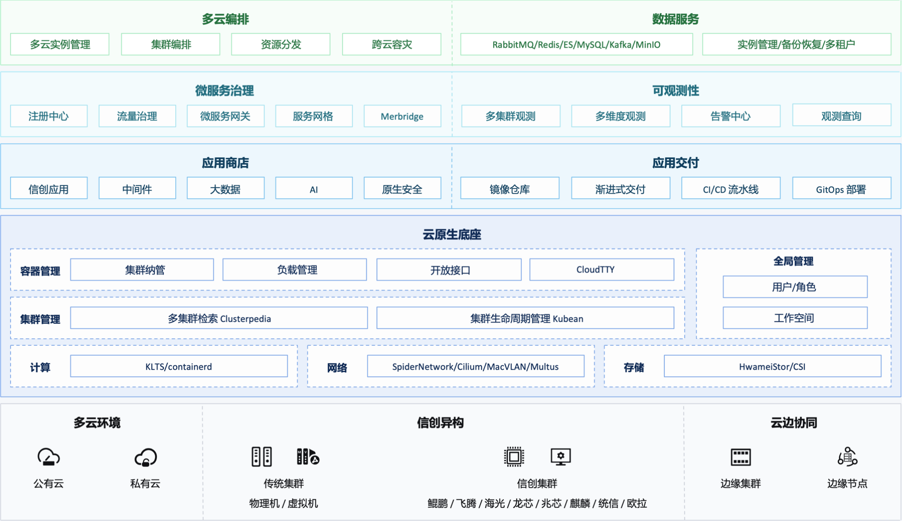Click the 多集群观测 box

click(x=510, y=116)
